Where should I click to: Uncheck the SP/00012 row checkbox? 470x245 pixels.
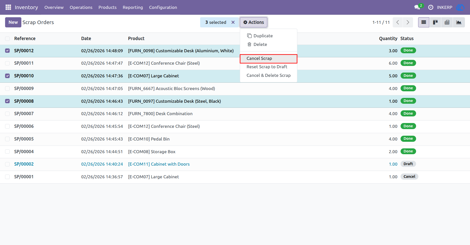click(7, 51)
